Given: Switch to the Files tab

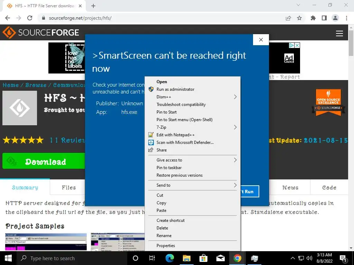Looking at the screenshot, I should tap(69, 187).
